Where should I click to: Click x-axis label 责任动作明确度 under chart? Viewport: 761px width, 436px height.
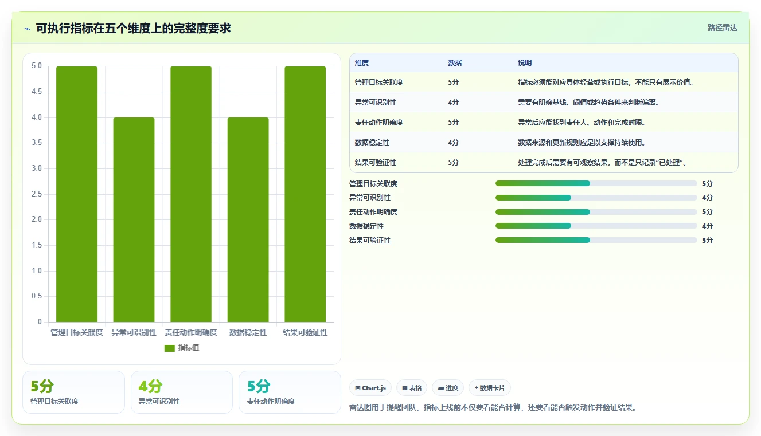pyautogui.click(x=191, y=333)
